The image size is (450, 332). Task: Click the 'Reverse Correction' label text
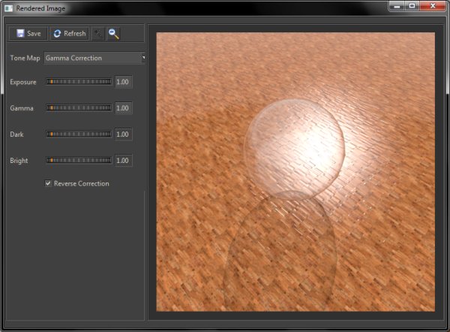[x=82, y=184]
